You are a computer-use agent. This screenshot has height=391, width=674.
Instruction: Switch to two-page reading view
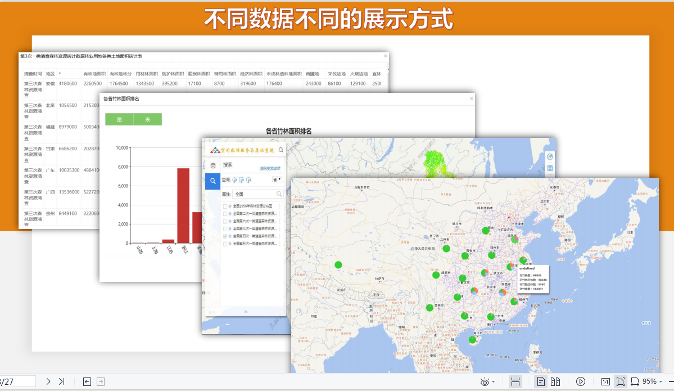555,381
